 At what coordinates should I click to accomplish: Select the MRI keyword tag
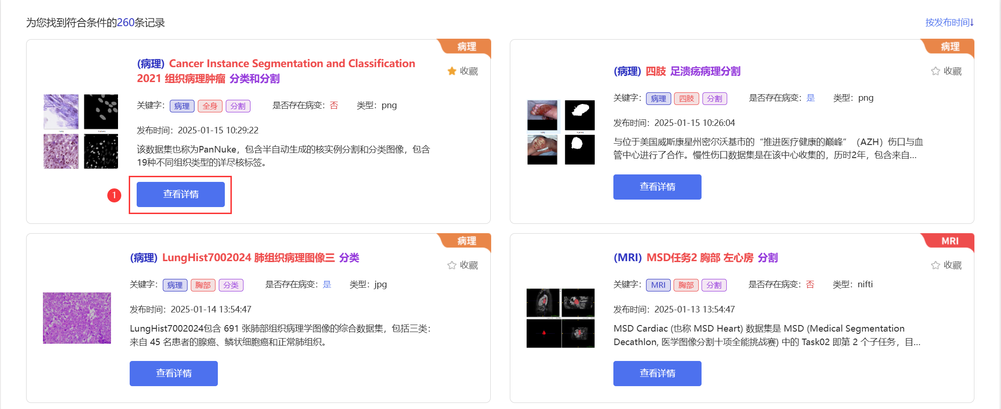pyautogui.click(x=658, y=285)
